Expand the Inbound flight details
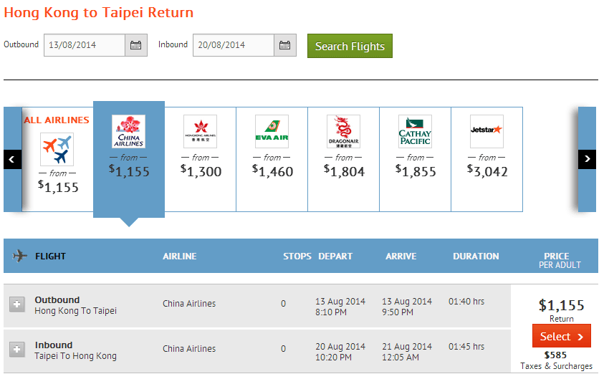 tap(17, 350)
